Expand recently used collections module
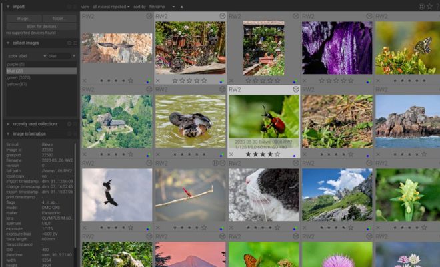Image resolution: width=440 pixels, height=267 pixels. pos(8,124)
